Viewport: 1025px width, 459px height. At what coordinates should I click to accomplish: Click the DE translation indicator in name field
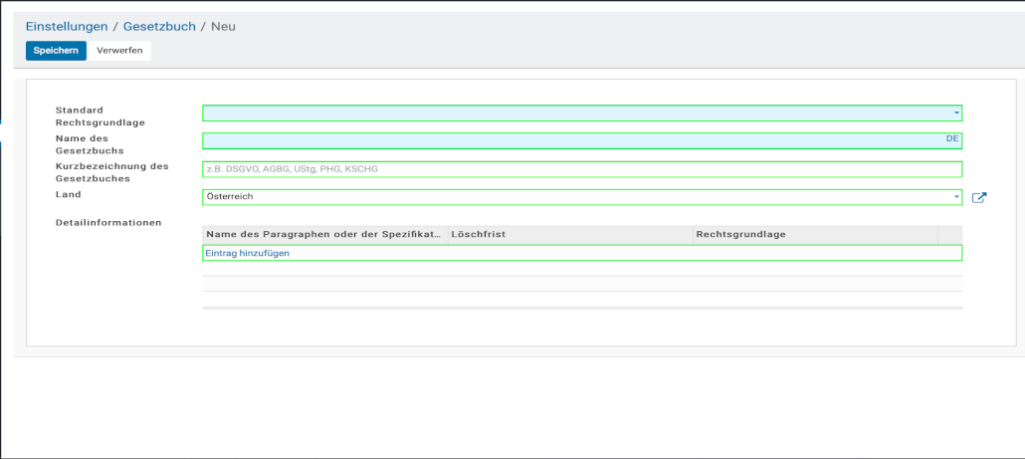952,139
